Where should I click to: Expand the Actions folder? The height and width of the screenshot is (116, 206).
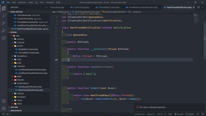[12, 39]
